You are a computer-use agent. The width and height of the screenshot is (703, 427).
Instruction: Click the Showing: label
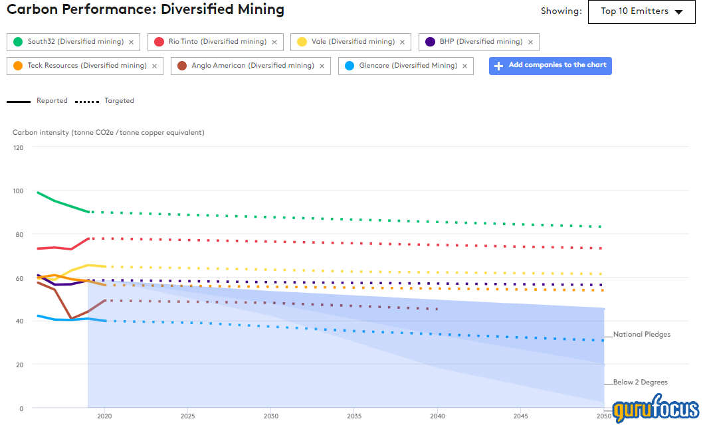[561, 11]
